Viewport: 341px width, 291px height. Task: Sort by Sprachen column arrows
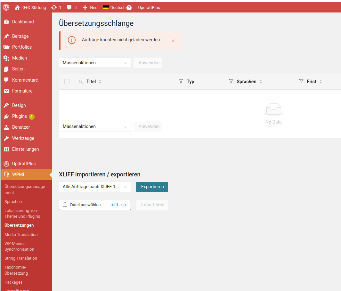pos(261,82)
